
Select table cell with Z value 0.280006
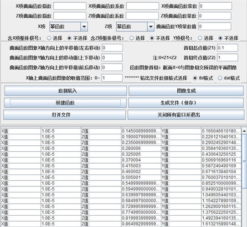(x=141, y=148)
